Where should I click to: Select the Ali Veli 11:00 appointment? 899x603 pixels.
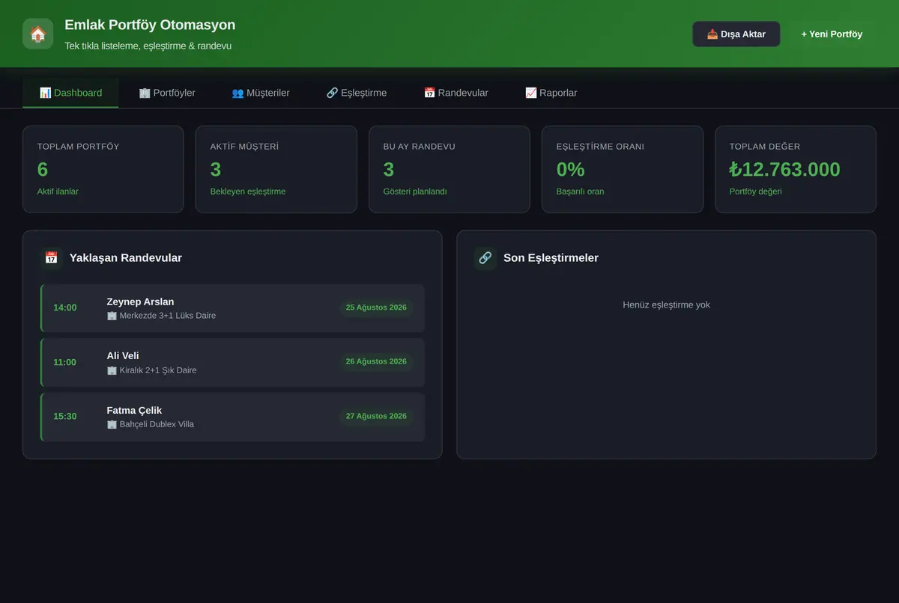coord(232,362)
